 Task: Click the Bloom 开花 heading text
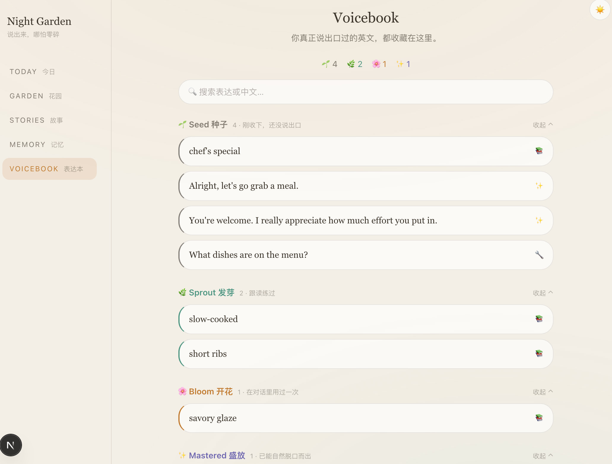click(211, 392)
